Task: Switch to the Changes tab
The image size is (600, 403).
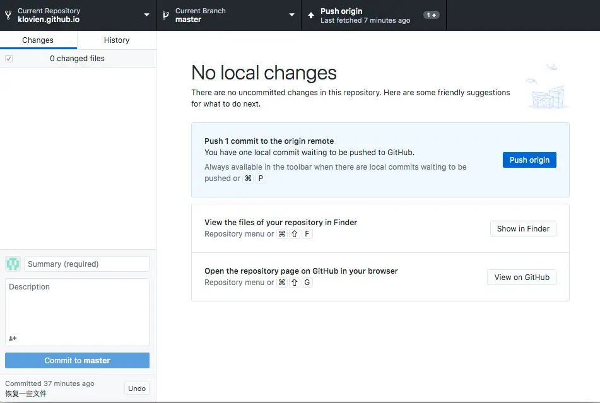Action: [38, 40]
